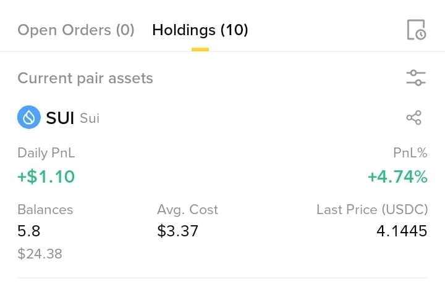Select the Holdings (10) tab

point(200,30)
